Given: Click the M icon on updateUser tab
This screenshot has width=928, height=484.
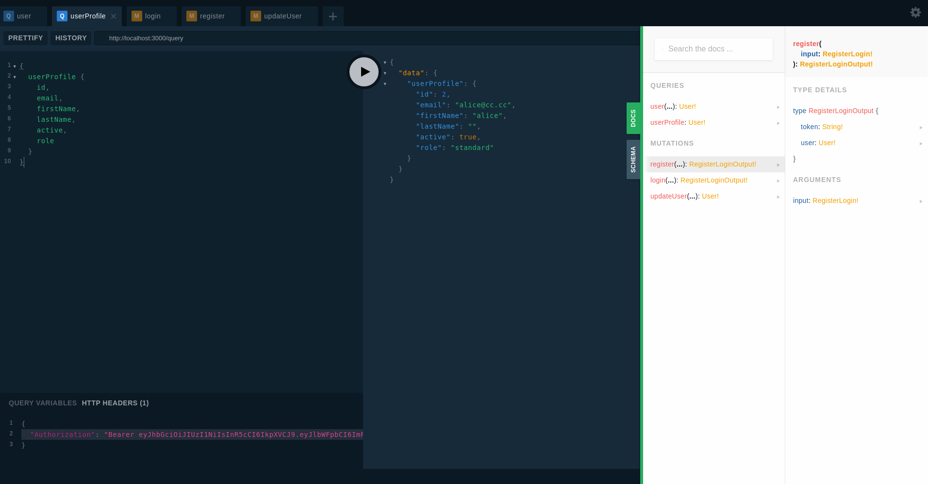Looking at the screenshot, I should click(256, 16).
